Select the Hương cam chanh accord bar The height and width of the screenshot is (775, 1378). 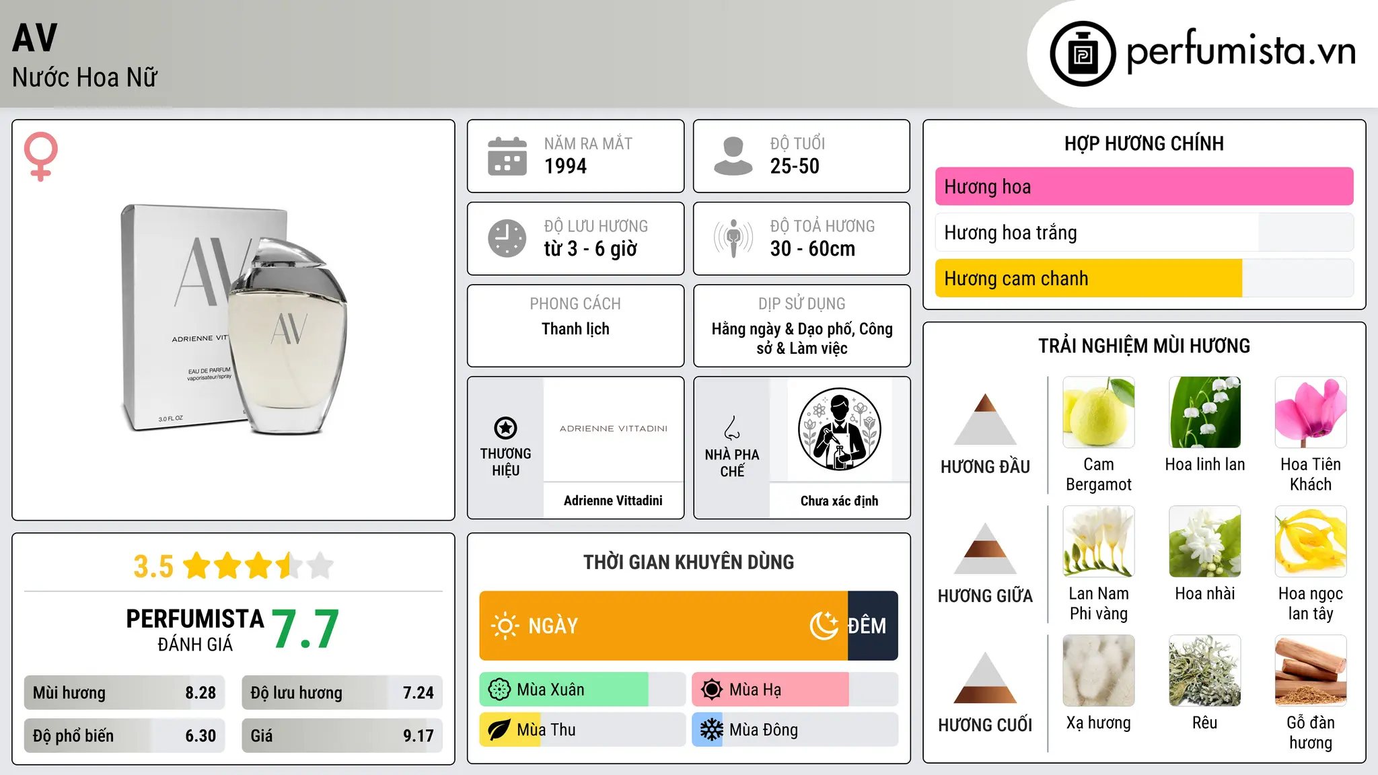(x=1144, y=279)
